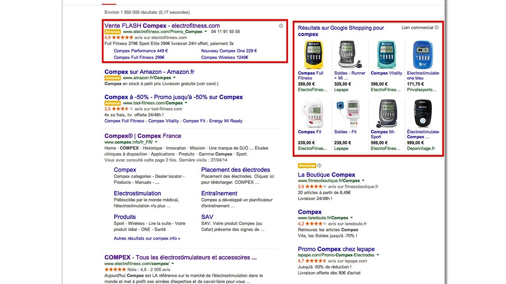The height and width of the screenshot is (284, 506).
Task: Open Placement des électrodes sitelink
Action: pyautogui.click(x=236, y=170)
